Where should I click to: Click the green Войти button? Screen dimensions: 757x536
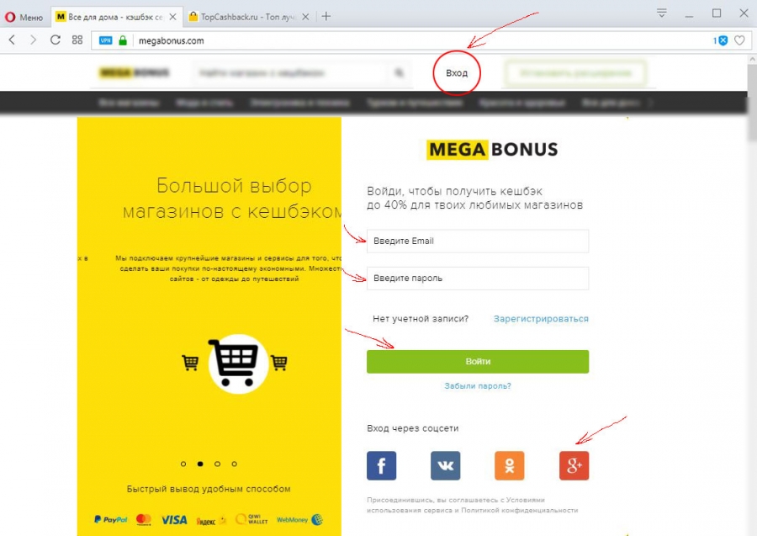(478, 362)
